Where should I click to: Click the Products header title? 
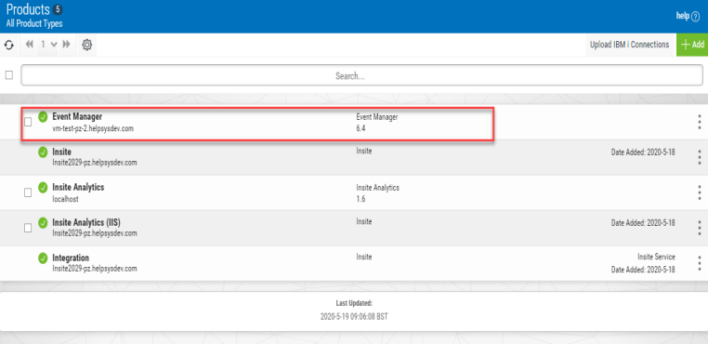click(28, 9)
